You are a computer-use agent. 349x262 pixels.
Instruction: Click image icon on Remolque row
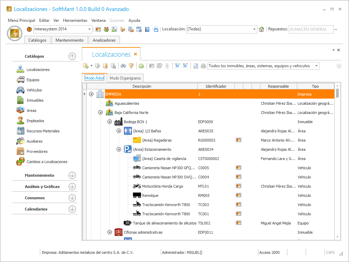click(239, 195)
